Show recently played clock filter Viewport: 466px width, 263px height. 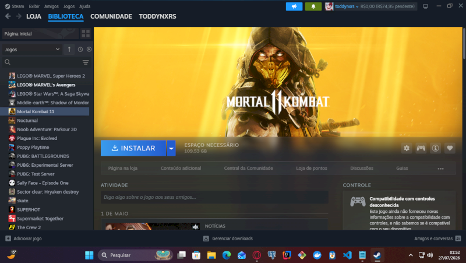point(80,50)
